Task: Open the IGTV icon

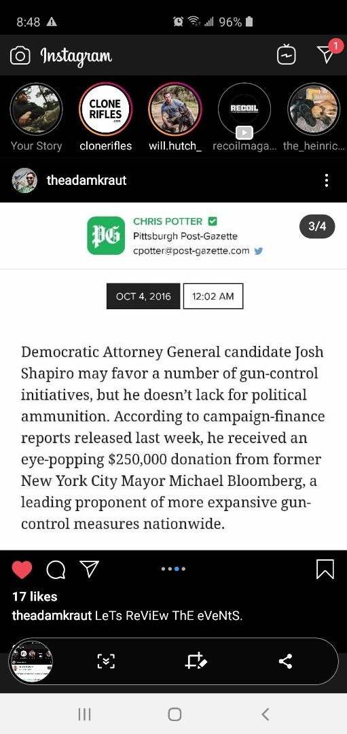Action: pyautogui.click(x=286, y=55)
